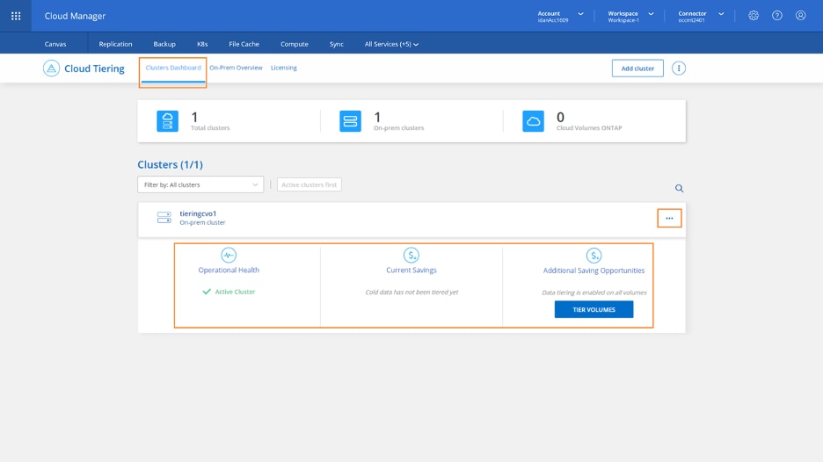The image size is (823, 462).
Task: Switch to the On-Prem Overview tab
Action: pos(236,68)
